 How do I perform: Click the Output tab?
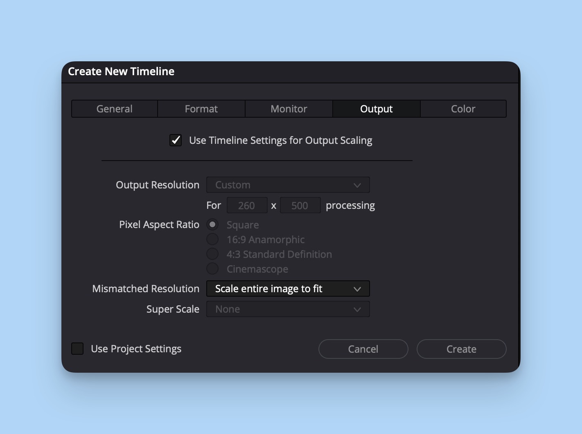click(377, 109)
